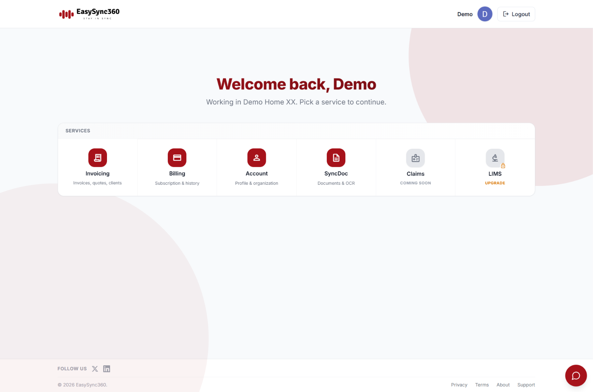Click the Demo user avatar
593x392 pixels.
pos(485,14)
